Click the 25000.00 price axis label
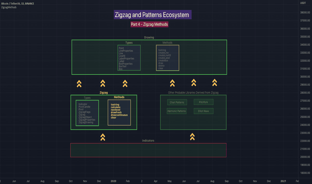The width and height of the screenshot is (312, 184). tap(305, 117)
